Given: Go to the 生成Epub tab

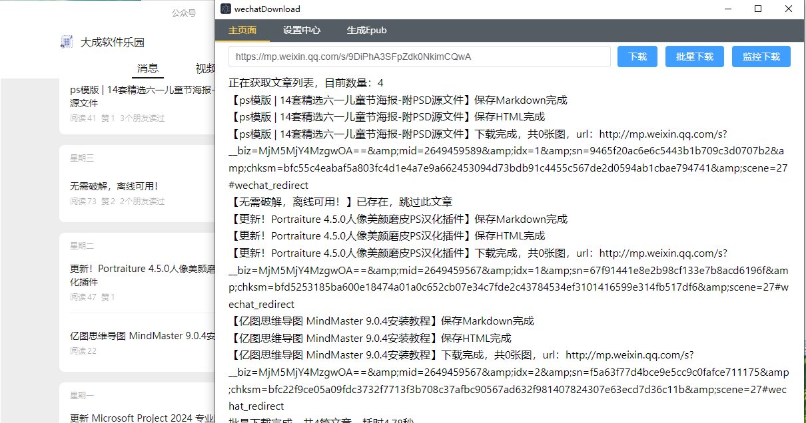Looking at the screenshot, I should 366,30.
